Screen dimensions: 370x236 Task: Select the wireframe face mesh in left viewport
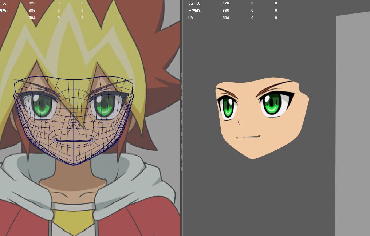74,120
